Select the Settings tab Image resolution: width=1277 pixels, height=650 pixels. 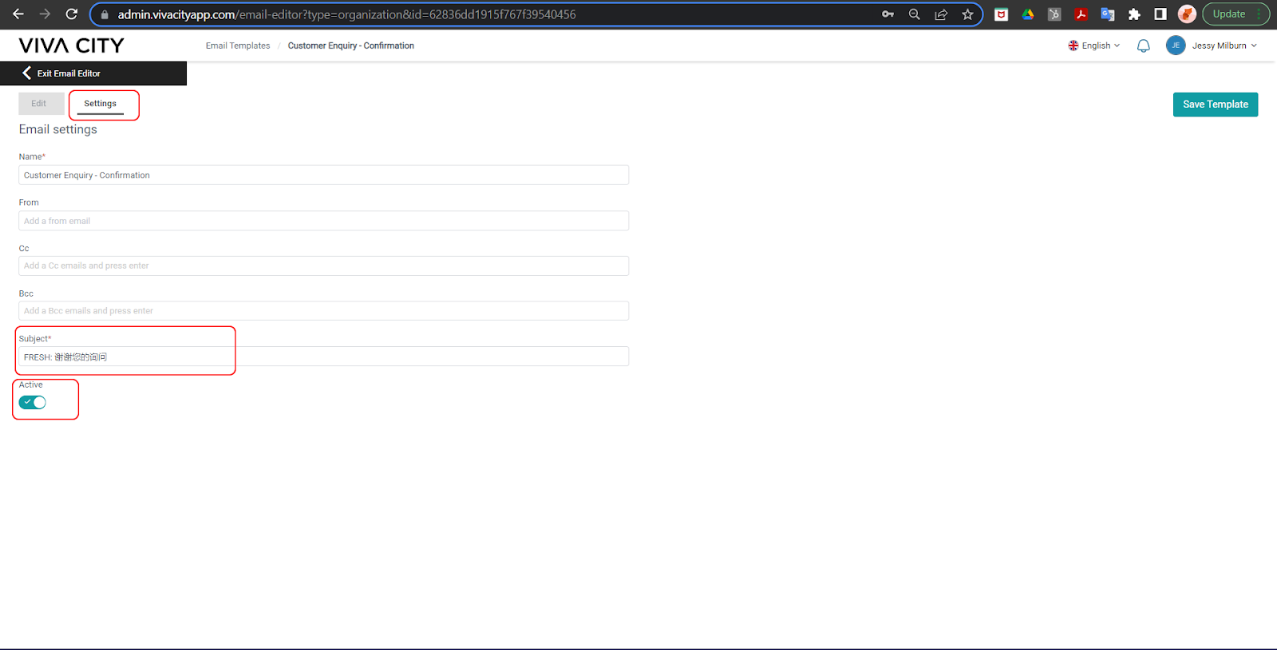click(x=101, y=104)
